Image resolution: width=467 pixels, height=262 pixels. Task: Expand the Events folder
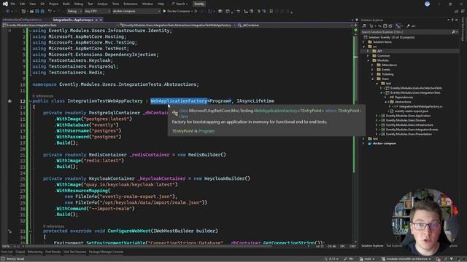tap(372, 70)
